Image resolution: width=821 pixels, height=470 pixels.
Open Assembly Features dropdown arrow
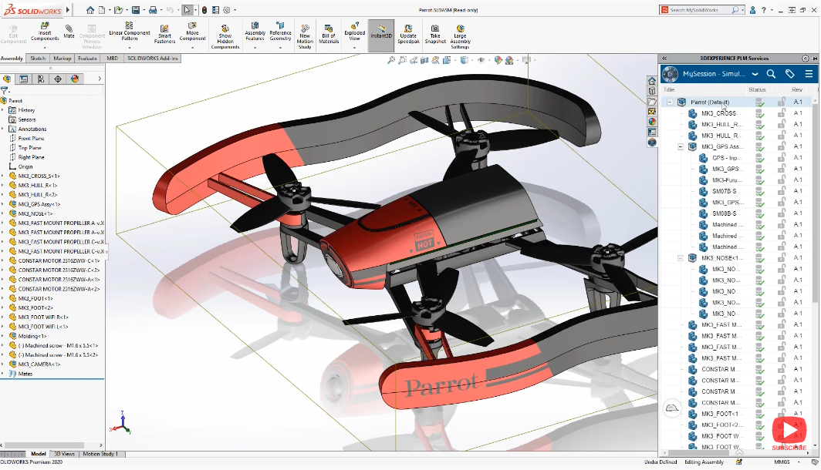tap(255, 47)
